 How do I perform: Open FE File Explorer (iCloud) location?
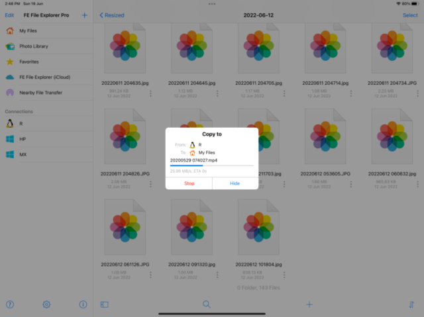click(45, 77)
